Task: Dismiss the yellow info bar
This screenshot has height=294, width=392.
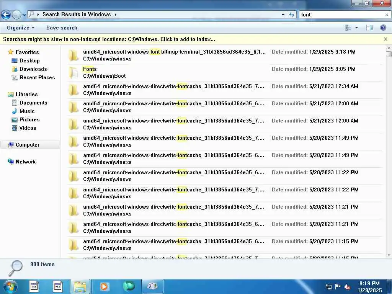Action: pyautogui.click(x=385, y=39)
